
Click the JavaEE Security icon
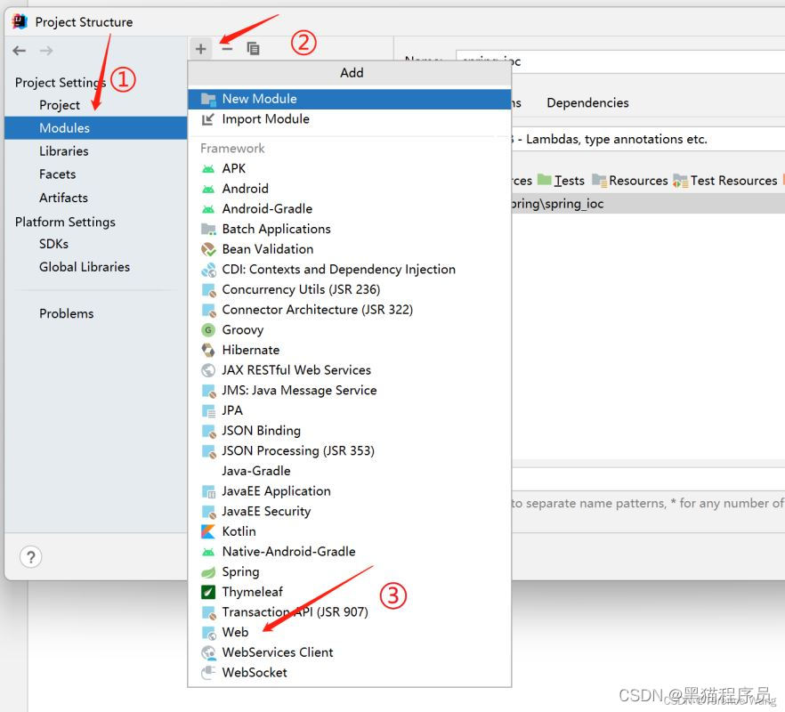coord(208,512)
